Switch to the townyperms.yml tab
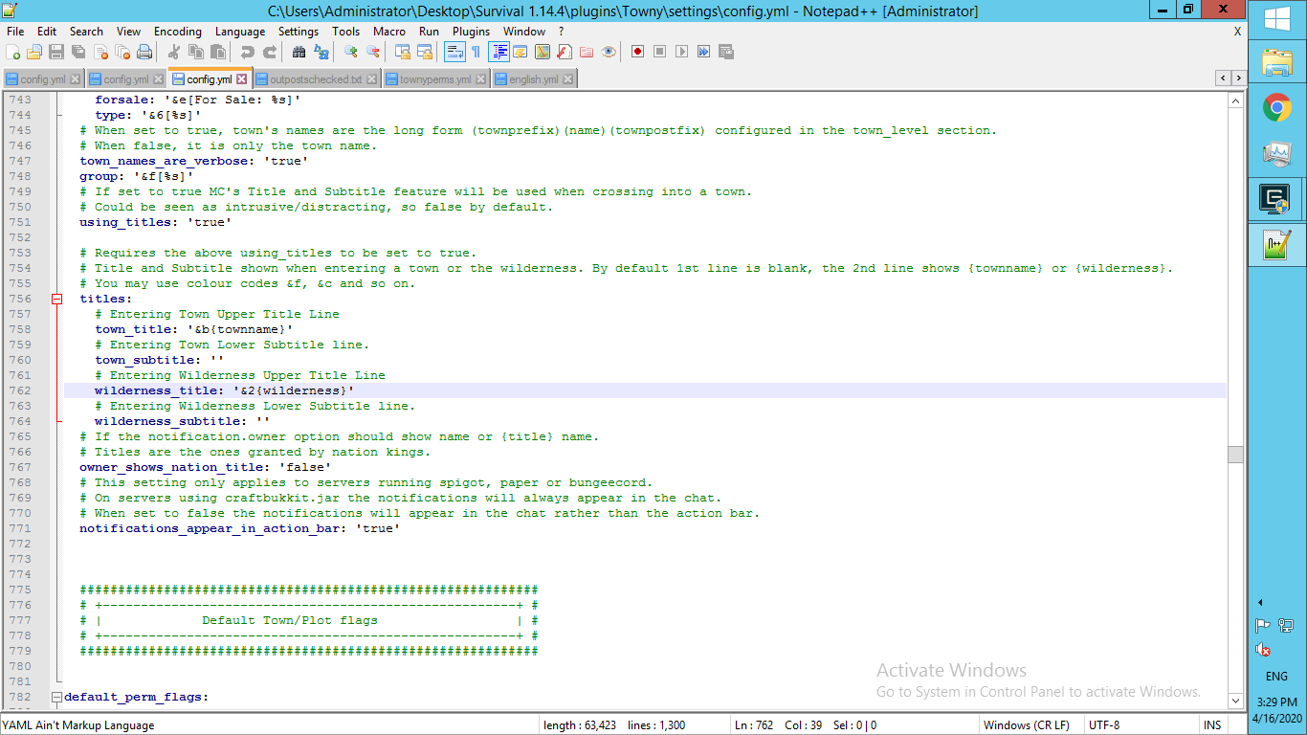This screenshot has width=1307, height=735. [435, 79]
